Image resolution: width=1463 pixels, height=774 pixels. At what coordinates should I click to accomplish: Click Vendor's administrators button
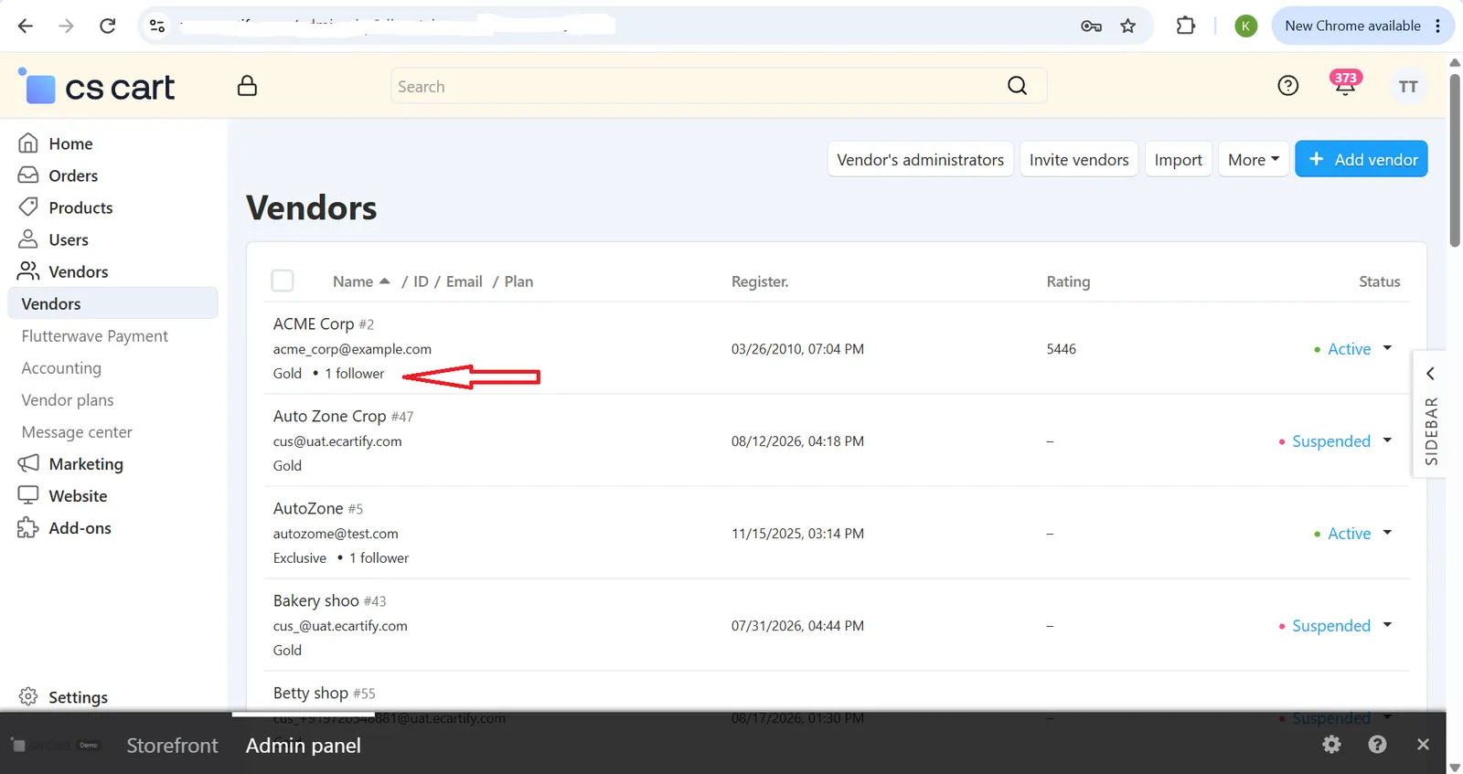[920, 159]
